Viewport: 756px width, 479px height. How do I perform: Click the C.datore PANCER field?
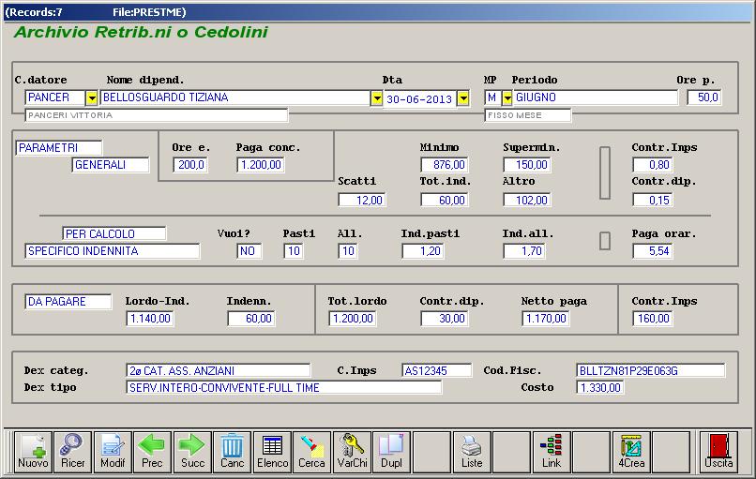55,97
